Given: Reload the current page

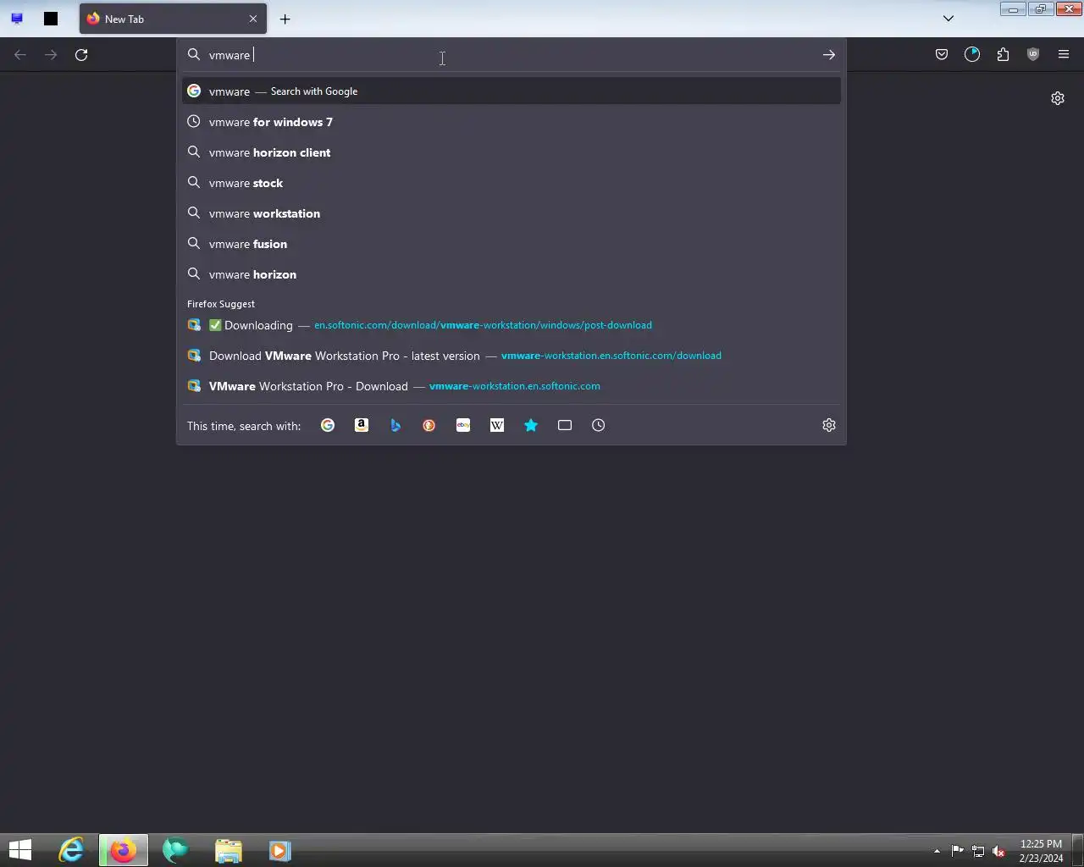Looking at the screenshot, I should click(81, 55).
